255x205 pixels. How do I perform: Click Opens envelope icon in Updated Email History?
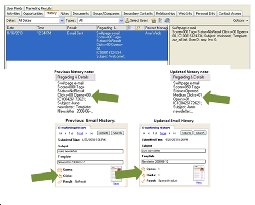point(143,169)
